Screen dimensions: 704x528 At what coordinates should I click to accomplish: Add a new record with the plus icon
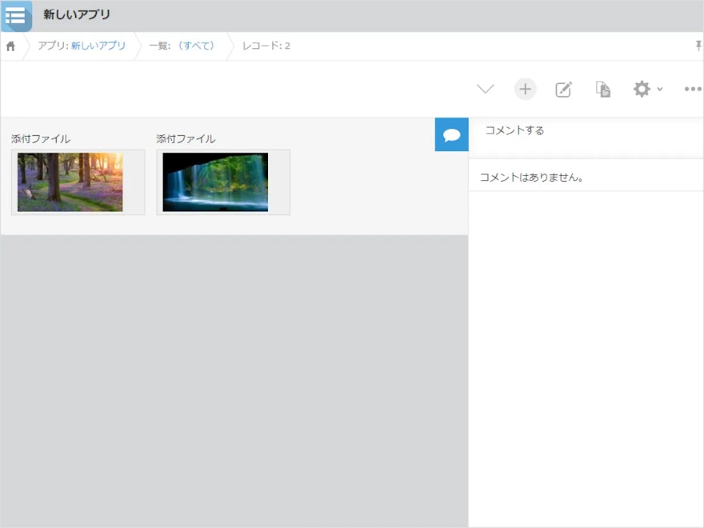coord(525,89)
